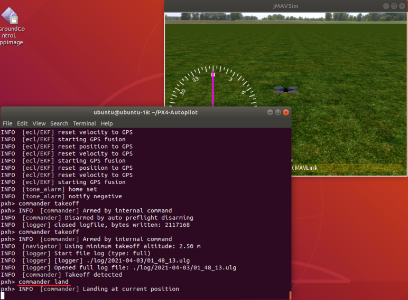Open the Help menu in the terminal
Viewport: 408px width, 300px height.
coord(107,123)
